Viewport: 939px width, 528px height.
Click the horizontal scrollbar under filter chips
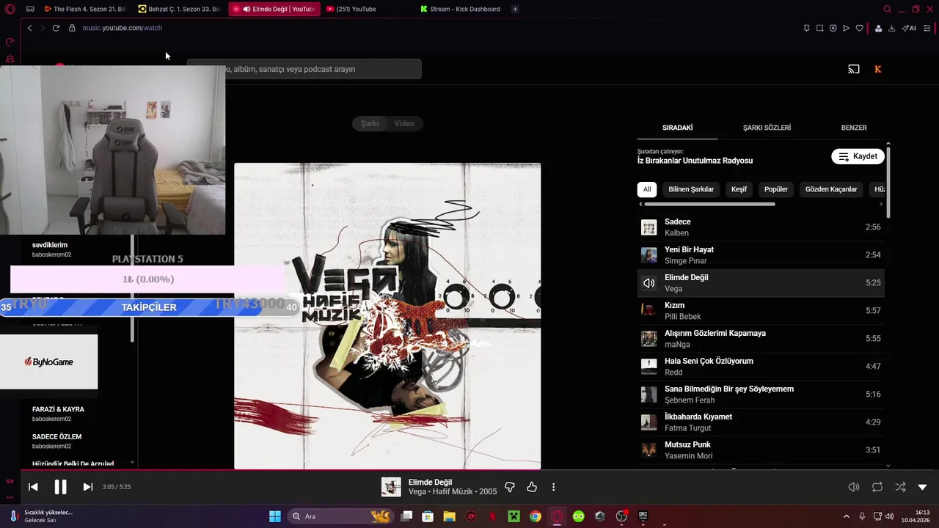coord(709,204)
